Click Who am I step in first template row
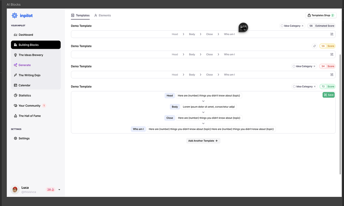The image size is (344, 206). (x=229, y=34)
